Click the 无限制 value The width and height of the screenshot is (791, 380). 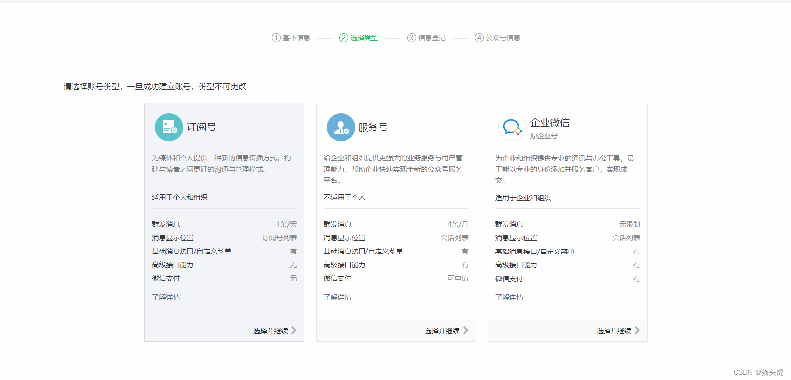629,224
